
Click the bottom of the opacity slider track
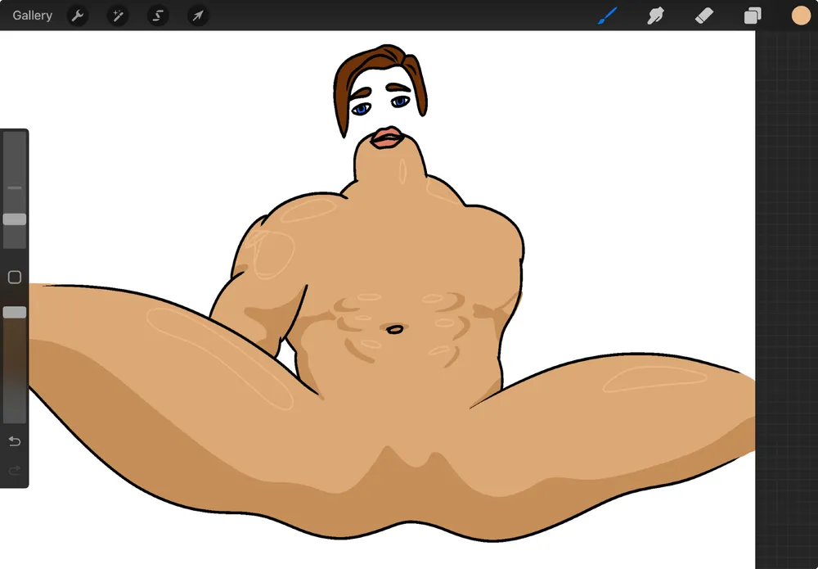tap(15, 416)
